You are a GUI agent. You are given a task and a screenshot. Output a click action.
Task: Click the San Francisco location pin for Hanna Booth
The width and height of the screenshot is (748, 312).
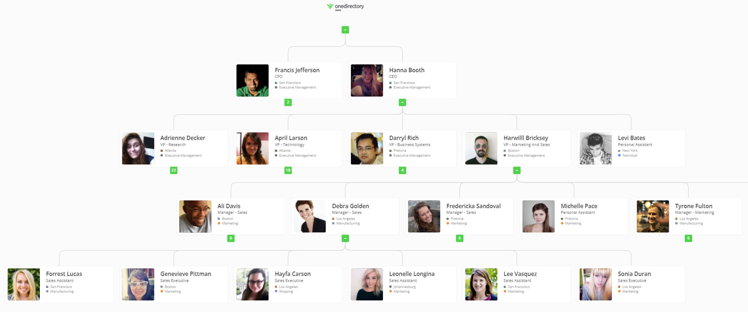[391, 83]
